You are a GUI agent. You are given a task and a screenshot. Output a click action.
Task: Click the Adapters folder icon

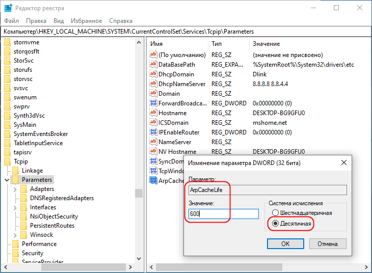click(x=24, y=189)
